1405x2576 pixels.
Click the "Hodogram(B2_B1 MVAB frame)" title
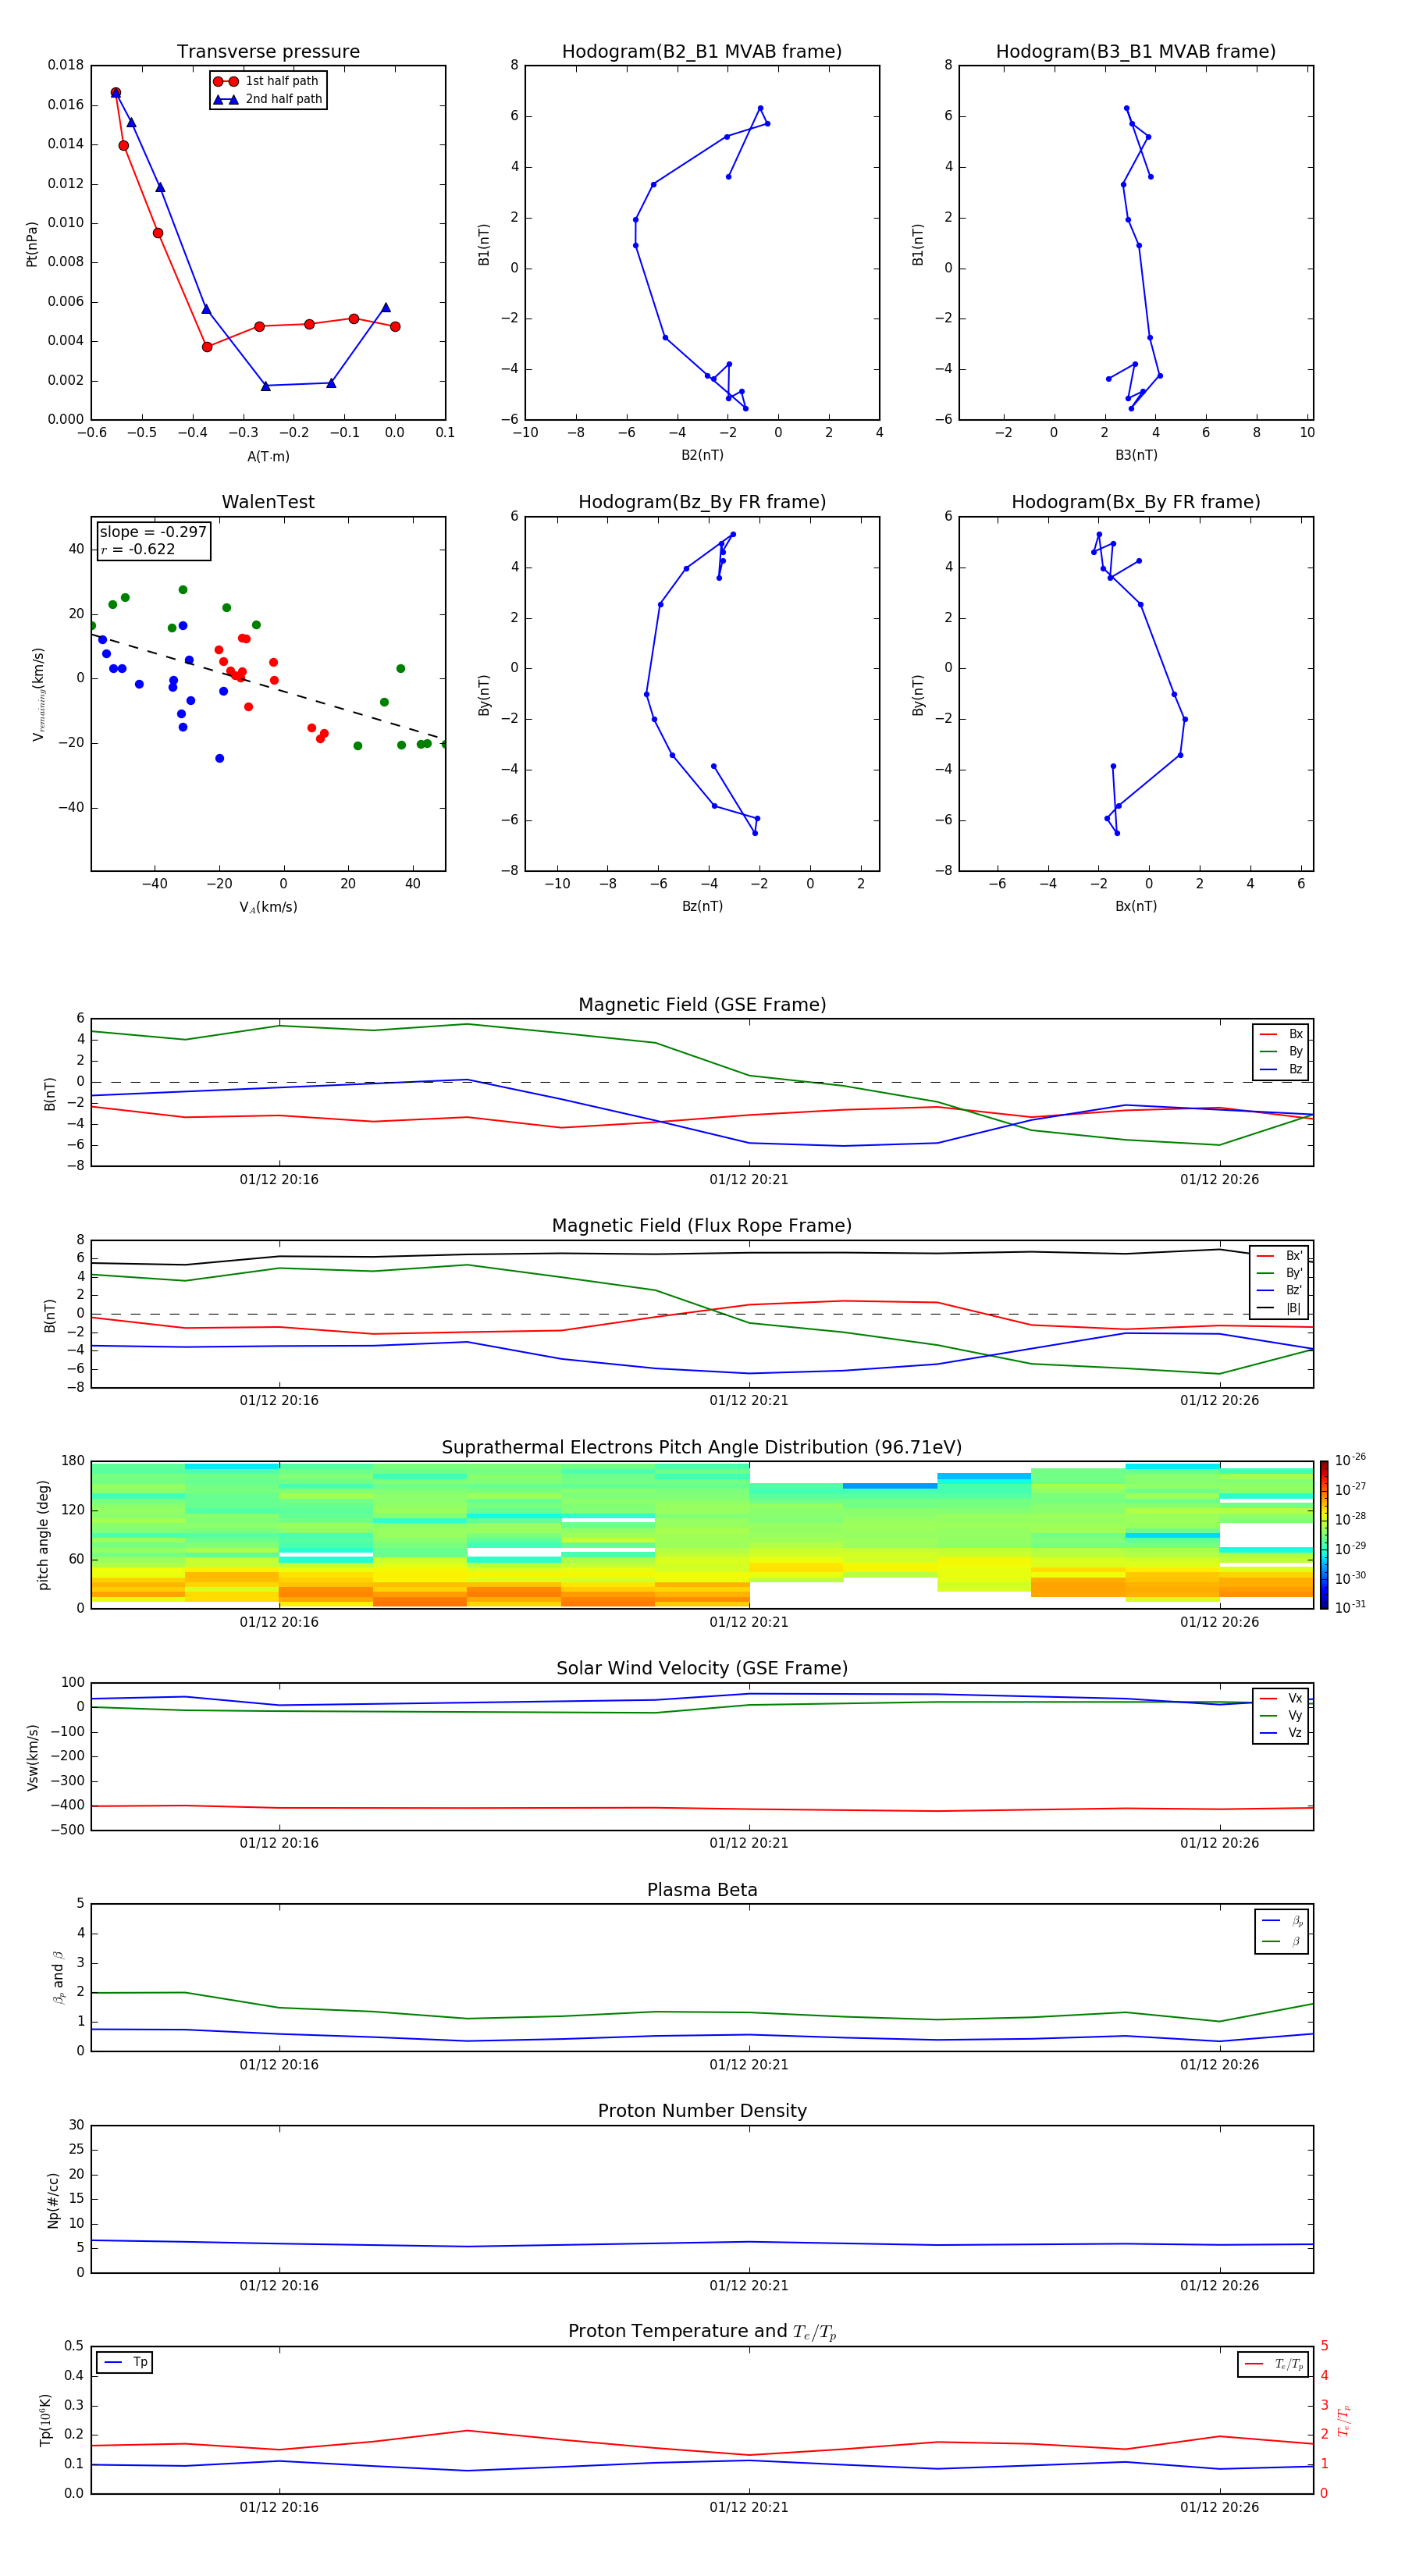pos(702,52)
